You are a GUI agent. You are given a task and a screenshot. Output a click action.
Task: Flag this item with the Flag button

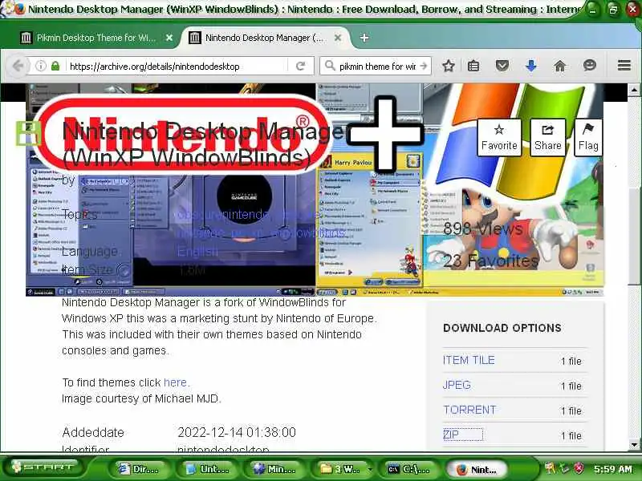(588, 137)
